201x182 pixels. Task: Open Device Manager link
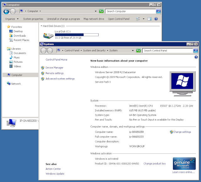tap(54, 68)
